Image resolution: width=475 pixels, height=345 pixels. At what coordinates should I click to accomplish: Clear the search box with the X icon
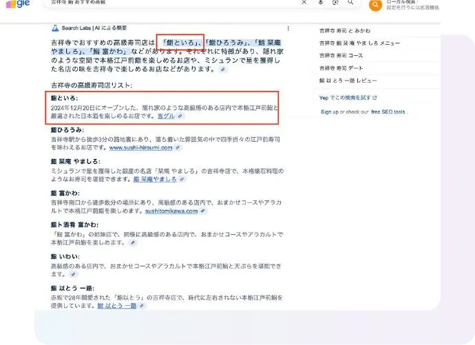click(x=304, y=2)
